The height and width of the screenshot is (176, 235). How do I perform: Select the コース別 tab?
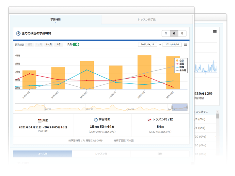pyautogui.click(x=42, y=154)
